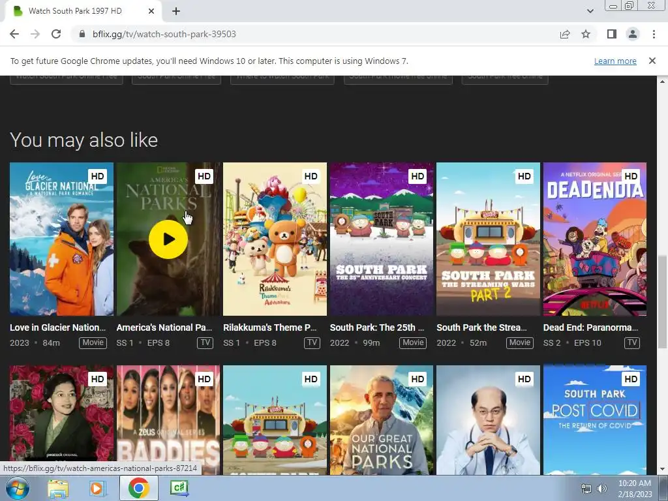Open South Park 25th Anniversary Concert poster
Image resolution: width=668 pixels, height=501 pixels.
[x=382, y=239]
